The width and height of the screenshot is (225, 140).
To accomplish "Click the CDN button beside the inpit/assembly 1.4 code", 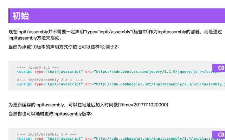I will 219,135.
